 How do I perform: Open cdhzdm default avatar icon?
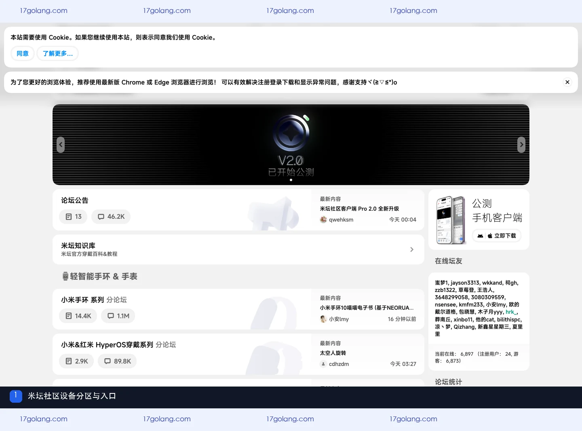(x=323, y=364)
